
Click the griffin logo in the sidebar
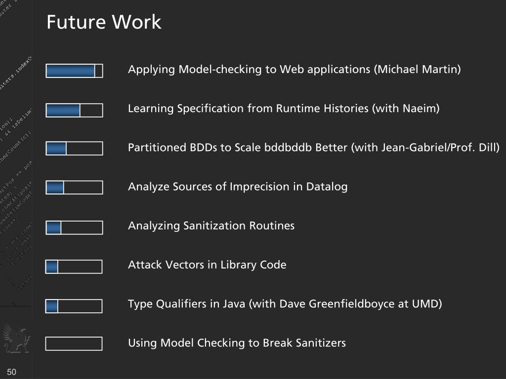(15, 338)
